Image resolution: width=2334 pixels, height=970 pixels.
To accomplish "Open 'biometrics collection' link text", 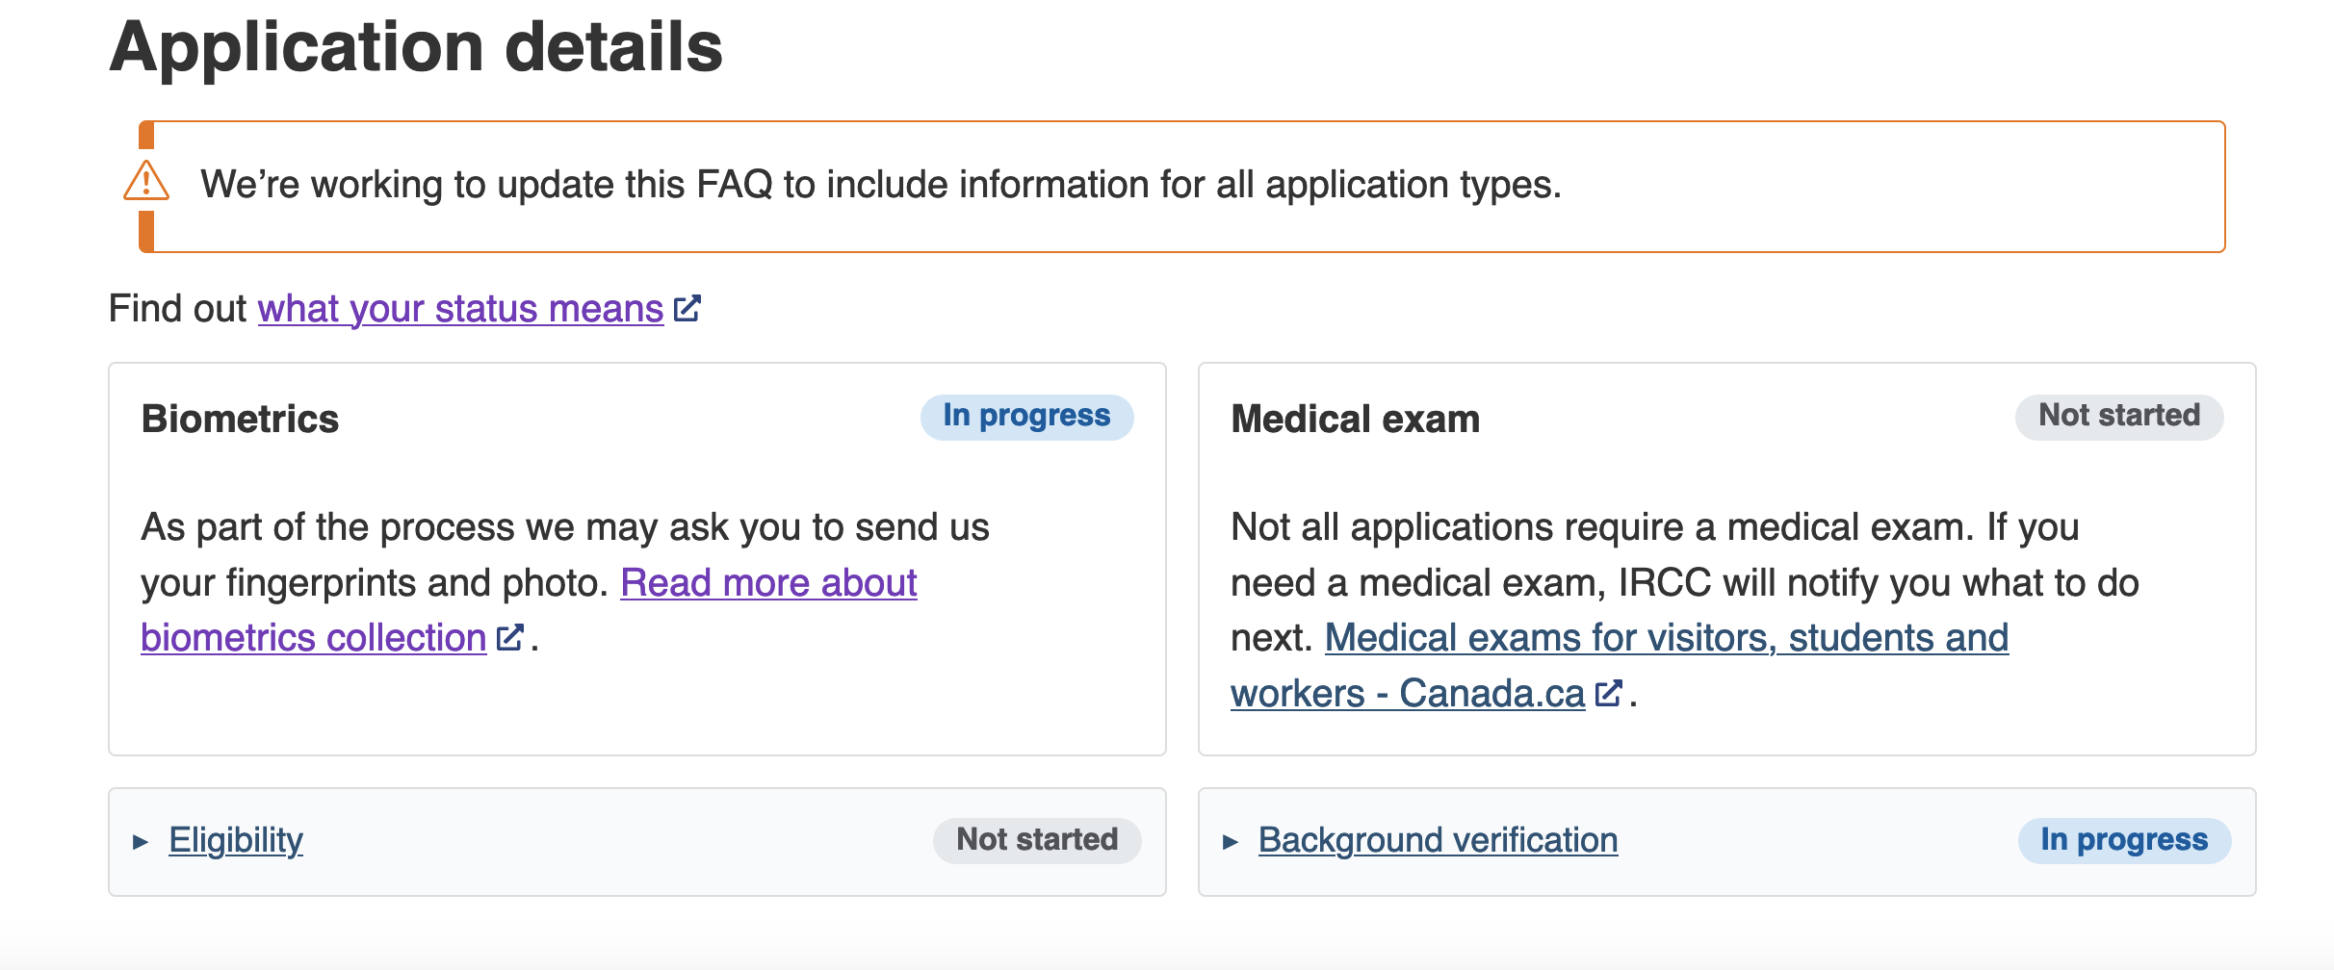I will pos(314,638).
